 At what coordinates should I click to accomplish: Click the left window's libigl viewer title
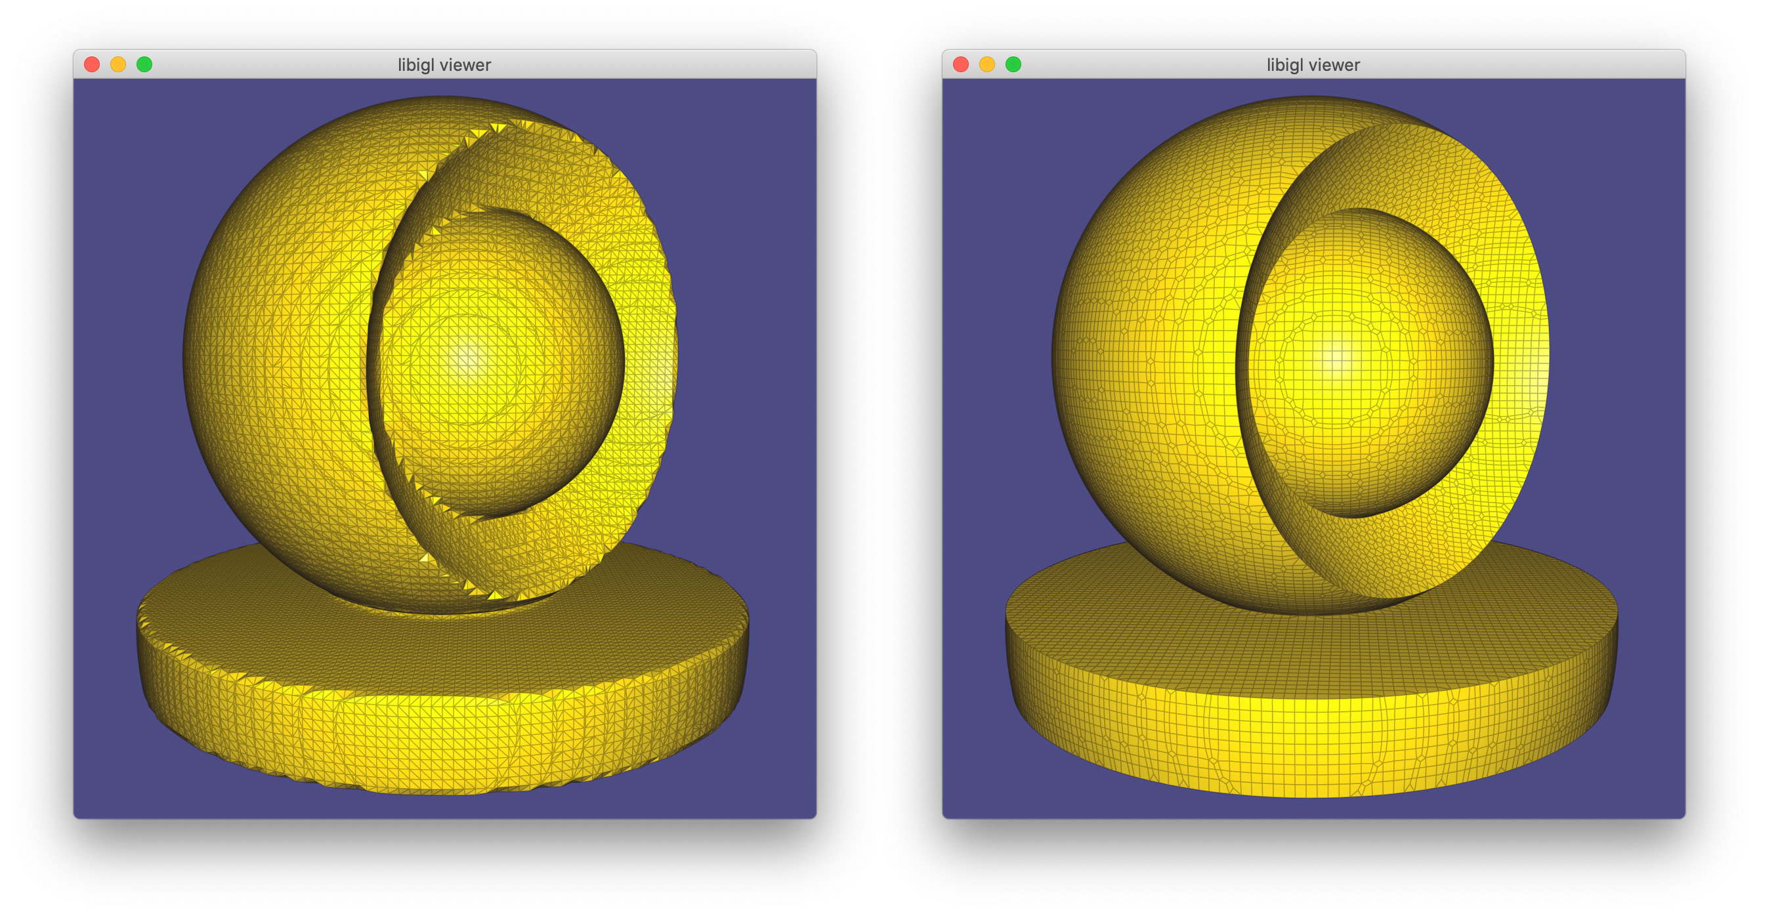pyautogui.click(x=444, y=65)
